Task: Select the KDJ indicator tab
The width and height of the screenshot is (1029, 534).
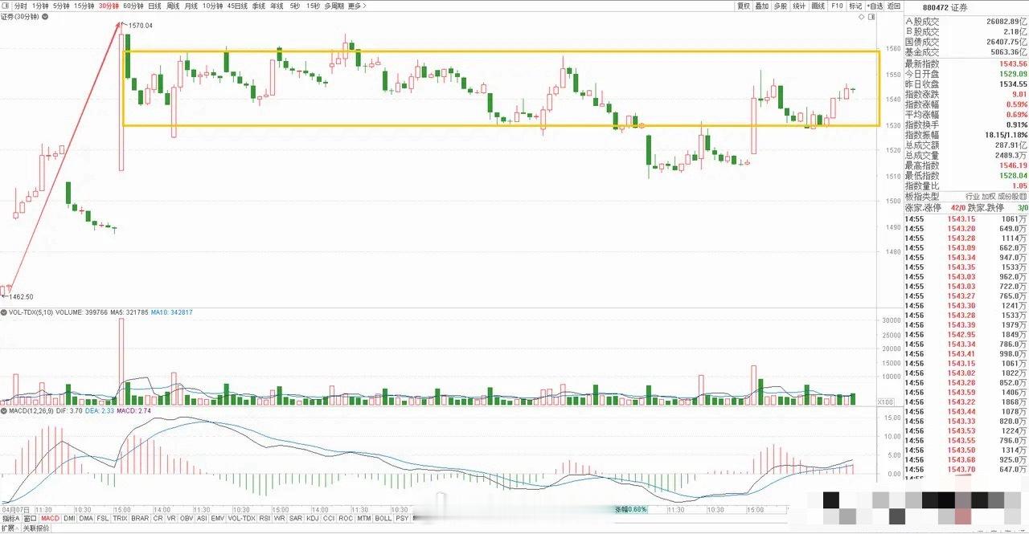Action: pyautogui.click(x=312, y=519)
